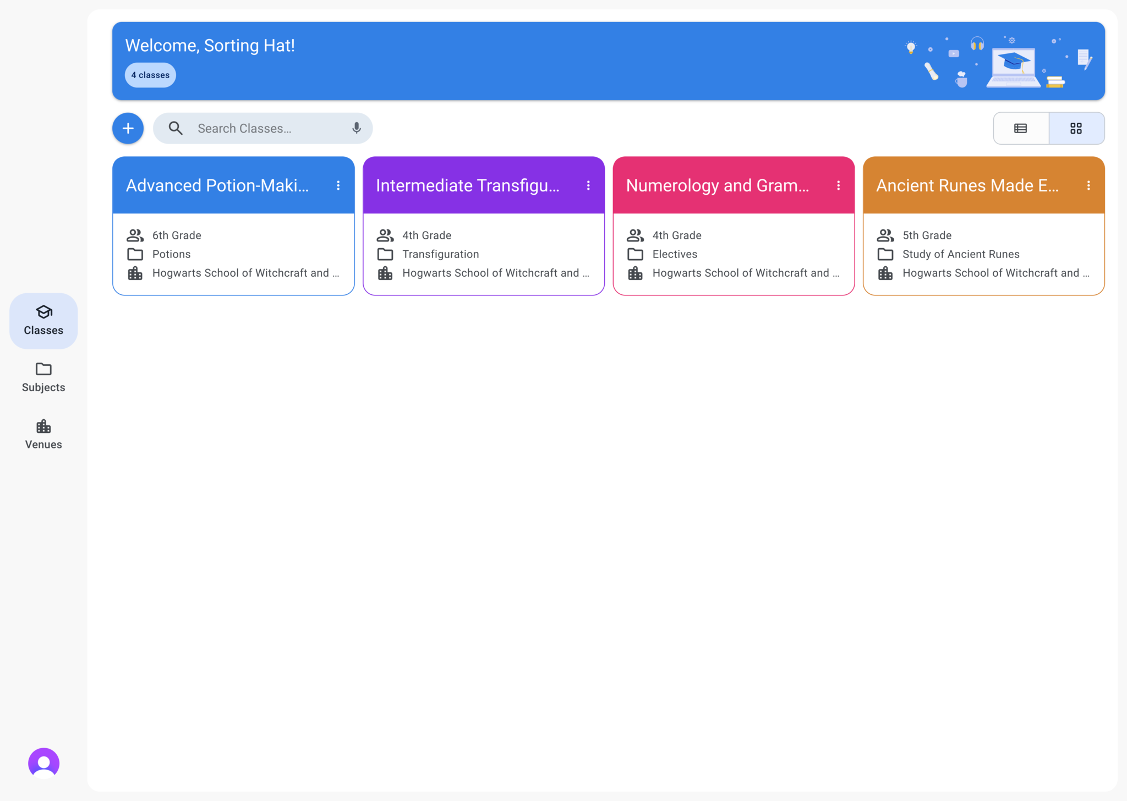Open Intermediate Transfiguration card options menu
The height and width of the screenshot is (801, 1127).
[588, 185]
